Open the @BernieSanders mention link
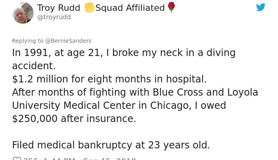Image resolution: width=278 pixels, height=160 pixels. [x=68, y=41]
